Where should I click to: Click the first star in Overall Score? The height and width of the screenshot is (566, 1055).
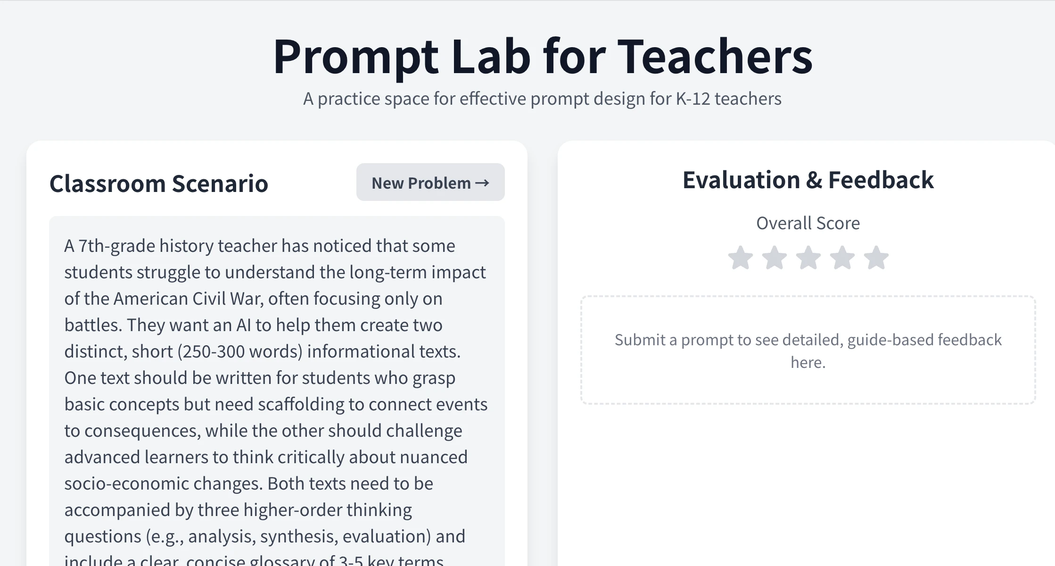740,258
